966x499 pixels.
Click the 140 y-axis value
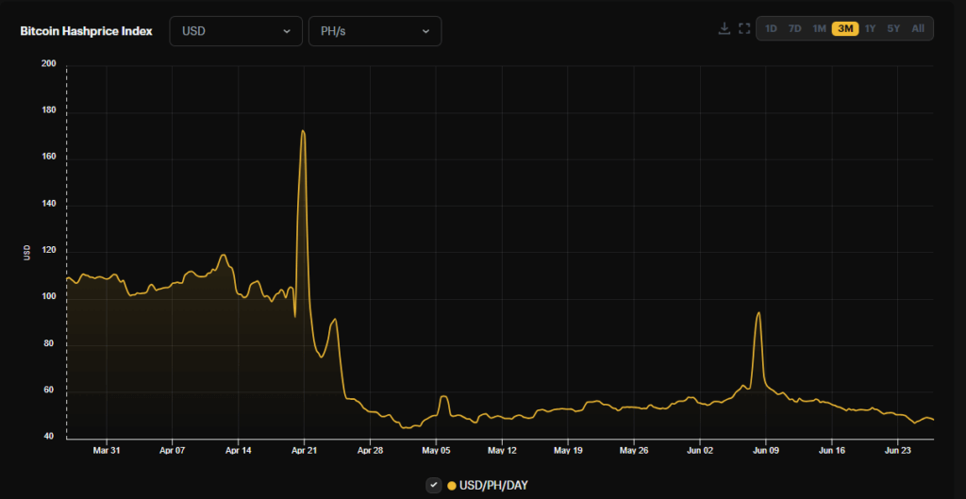(49, 205)
